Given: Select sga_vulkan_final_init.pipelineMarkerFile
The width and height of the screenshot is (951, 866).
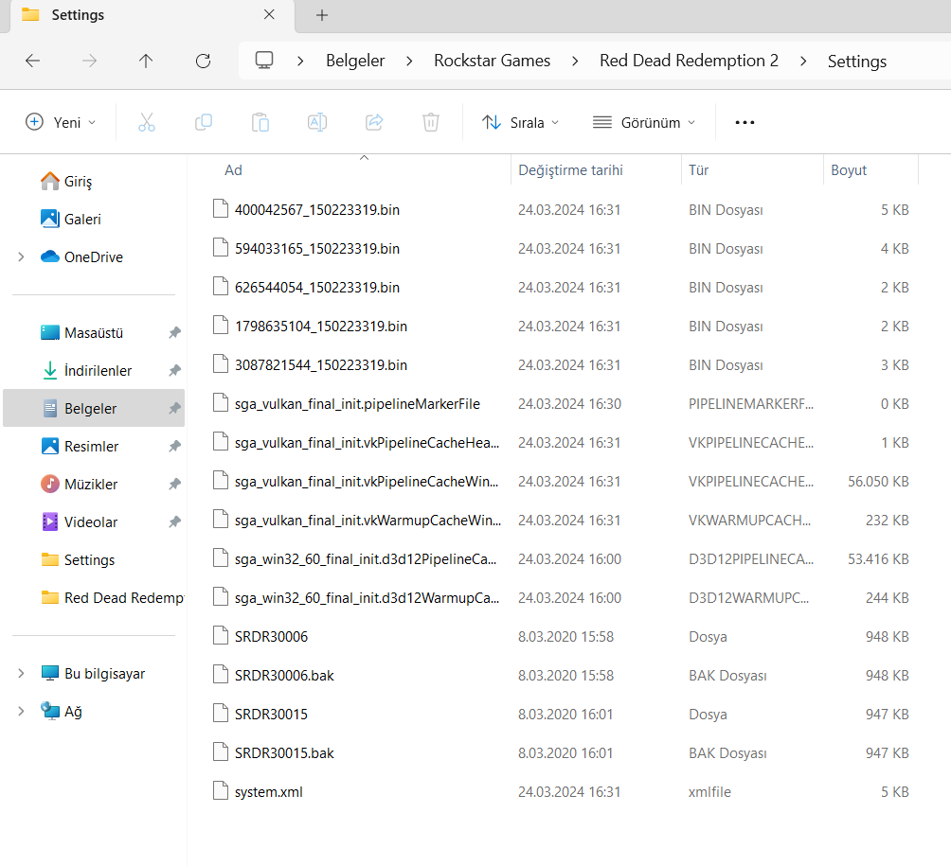Looking at the screenshot, I should pyautogui.click(x=357, y=403).
